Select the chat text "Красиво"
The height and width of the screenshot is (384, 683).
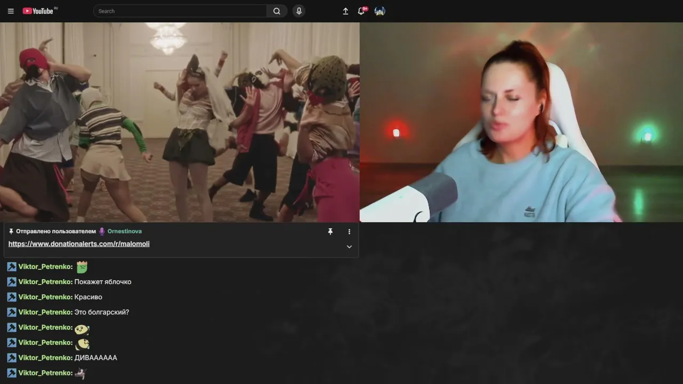(x=89, y=297)
